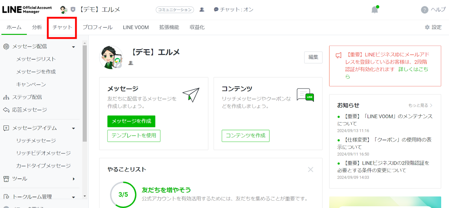Click the 応答メッセージ reply arrow icon
The image size is (449, 208).
pyautogui.click(x=6, y=110)
